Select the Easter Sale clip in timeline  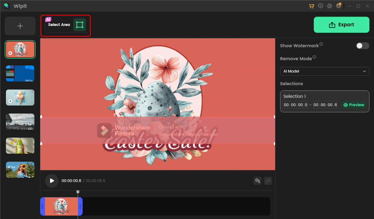pyautogui.click(x=62, y=207)
